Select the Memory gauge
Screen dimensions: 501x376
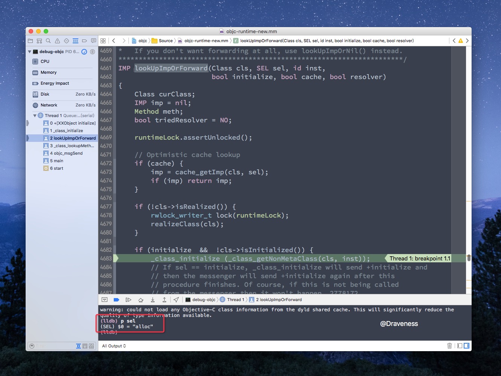click(62, 72)
